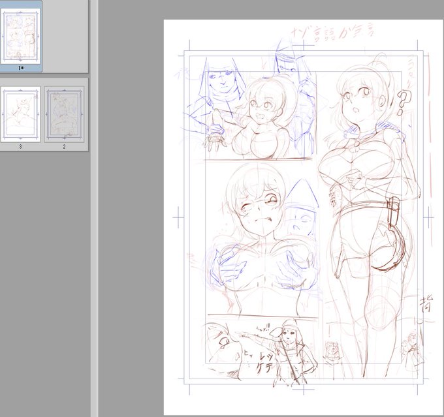
Task: Click the page number label '3'
Action: point(20,147)
